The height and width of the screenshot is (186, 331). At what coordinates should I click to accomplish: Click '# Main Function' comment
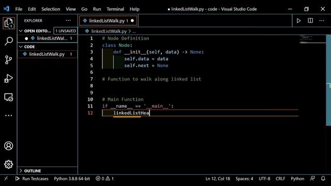click(123, 99)
